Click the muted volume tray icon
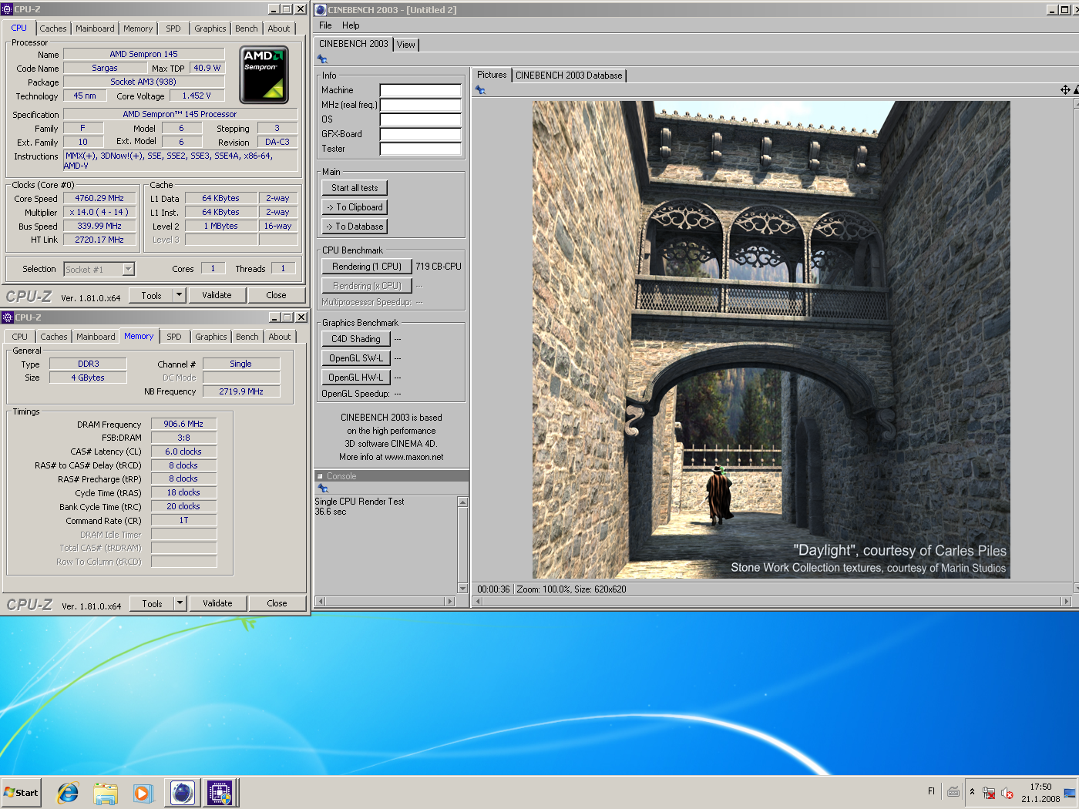 click(x=1007, y=792)
